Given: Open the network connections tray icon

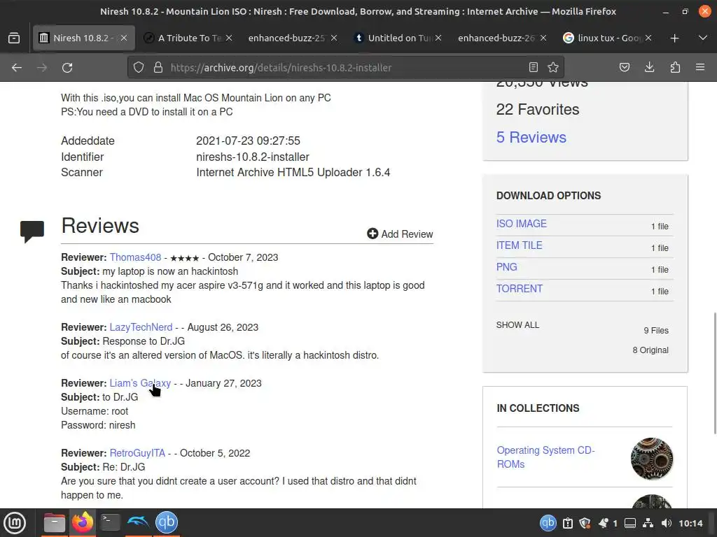Looking at the screenshot, I should [648, 523].
